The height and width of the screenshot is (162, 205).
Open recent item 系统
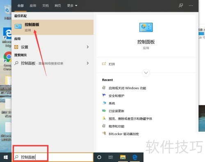click(x=112, y=103)
